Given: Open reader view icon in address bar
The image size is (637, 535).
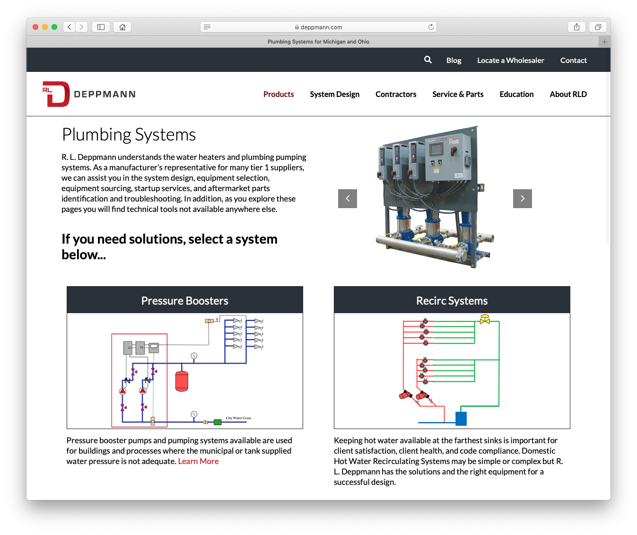Looking at the screenshot, I should tap(207, 27).
